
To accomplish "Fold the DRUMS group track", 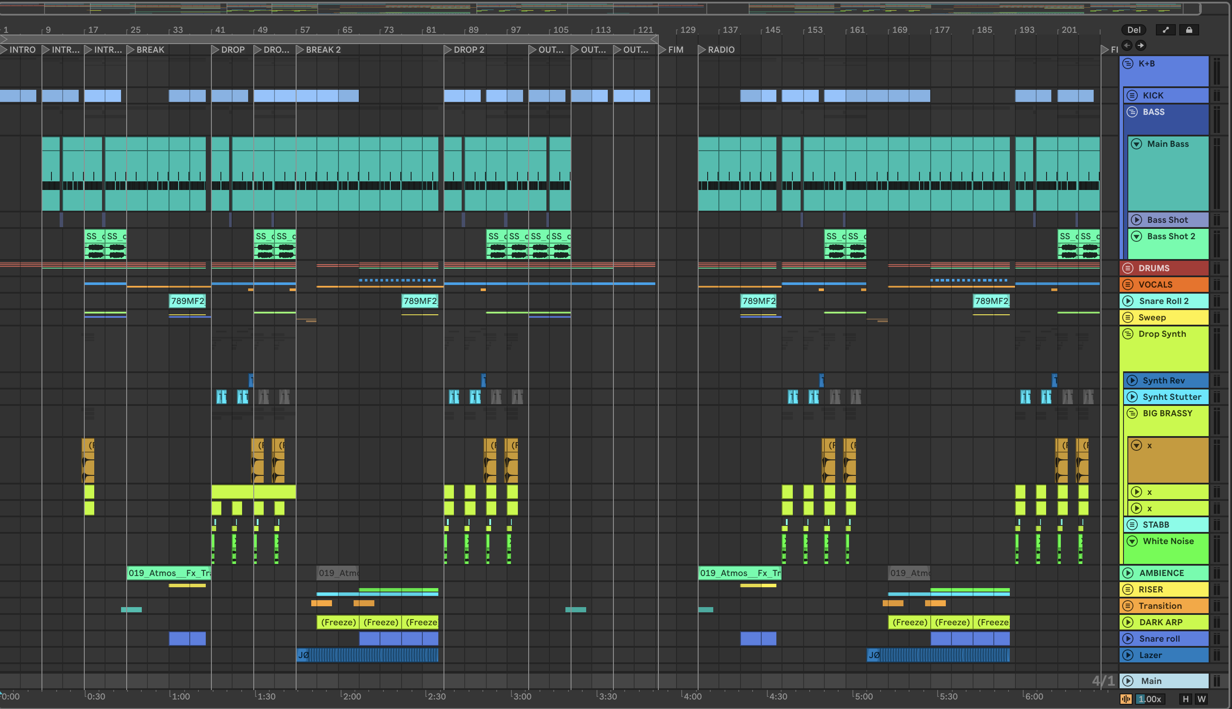I will coord(1128,268).
